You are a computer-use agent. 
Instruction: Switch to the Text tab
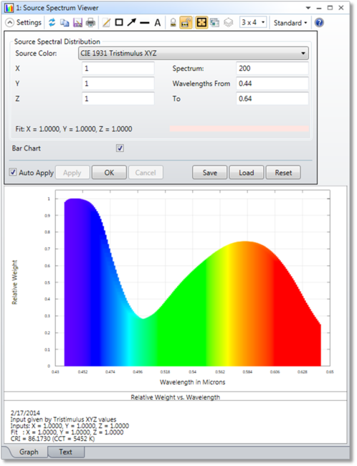point(66,452)
